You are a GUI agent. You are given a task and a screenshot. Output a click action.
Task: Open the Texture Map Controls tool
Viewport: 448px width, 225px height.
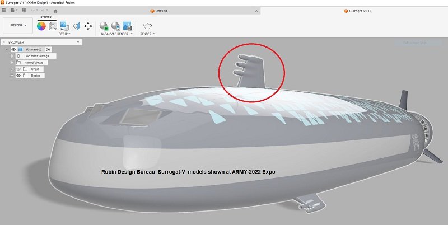[x=76, y=26]
